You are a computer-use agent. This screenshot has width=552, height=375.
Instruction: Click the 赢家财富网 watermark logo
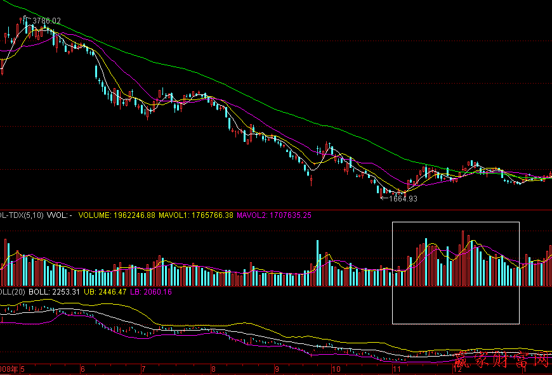click(501, 361)
